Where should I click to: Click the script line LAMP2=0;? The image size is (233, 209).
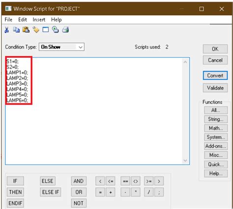[x=17, y=78]
